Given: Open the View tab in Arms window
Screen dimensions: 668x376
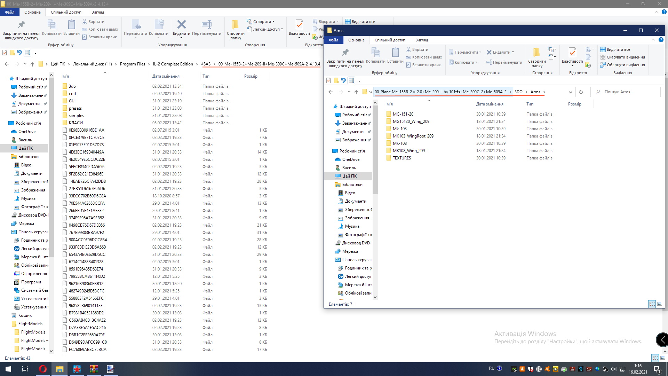Looking at the screenshot, I should pyautogui.click(x=421, y=40).
